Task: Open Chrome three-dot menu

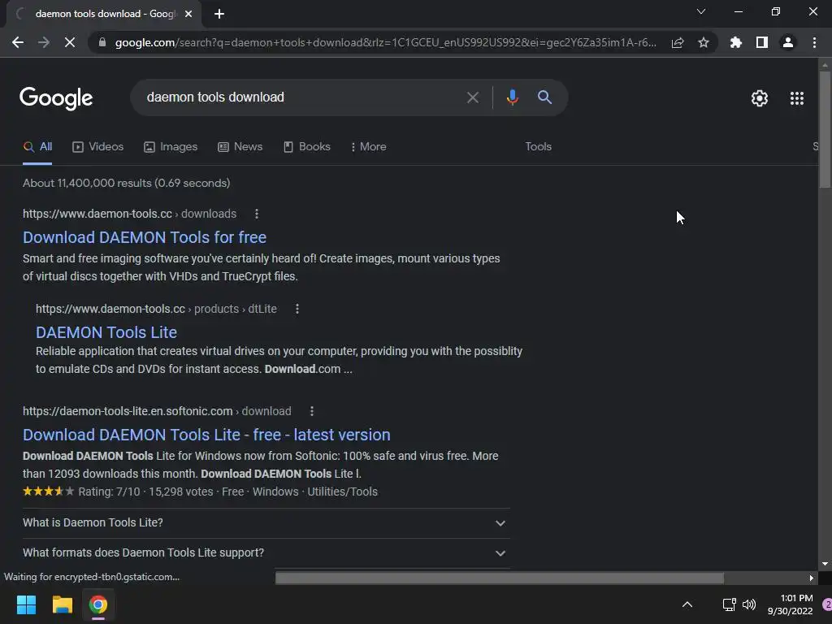Action: tap(814, 42)
